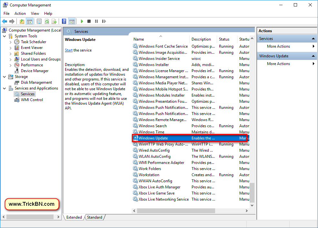This screenshot has width=318, height=228.
Task: Click the services list vertical scrollbar thumb
Action: click(x=252, y=193)
